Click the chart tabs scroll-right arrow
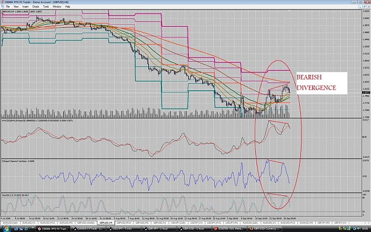The image size is (371, 232). pyautogui.click(x=369, y=223)
